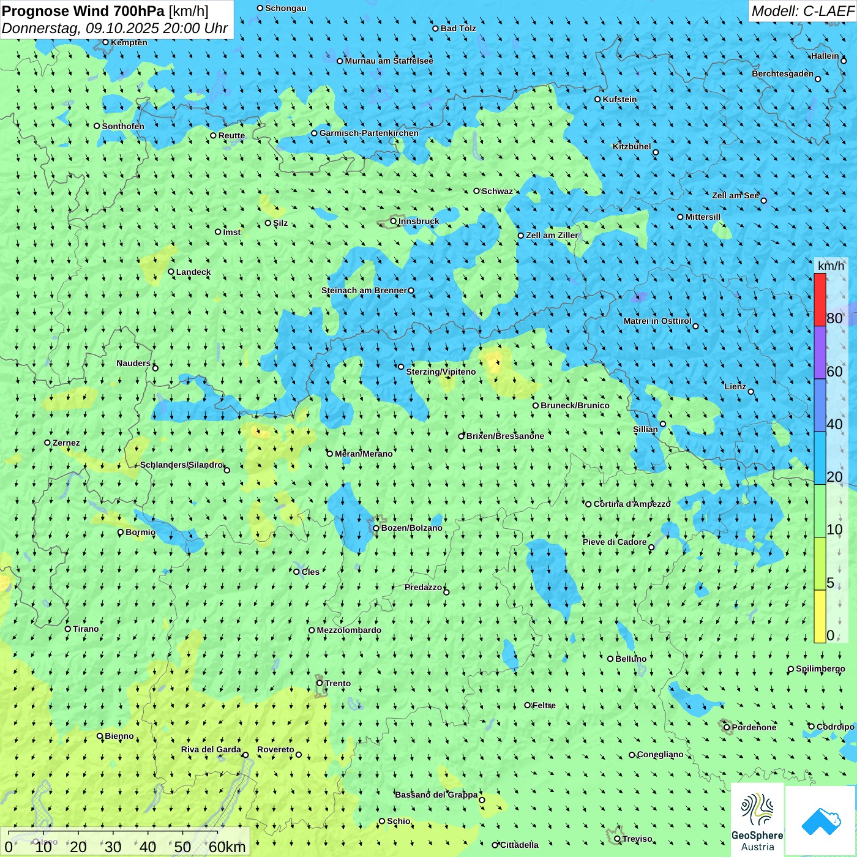Click the 'Zell am See' label

click(735, 195)
